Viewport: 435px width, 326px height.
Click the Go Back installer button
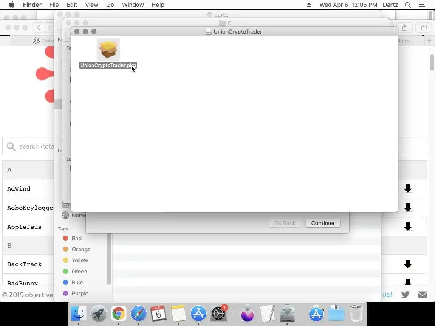point(285,223)
